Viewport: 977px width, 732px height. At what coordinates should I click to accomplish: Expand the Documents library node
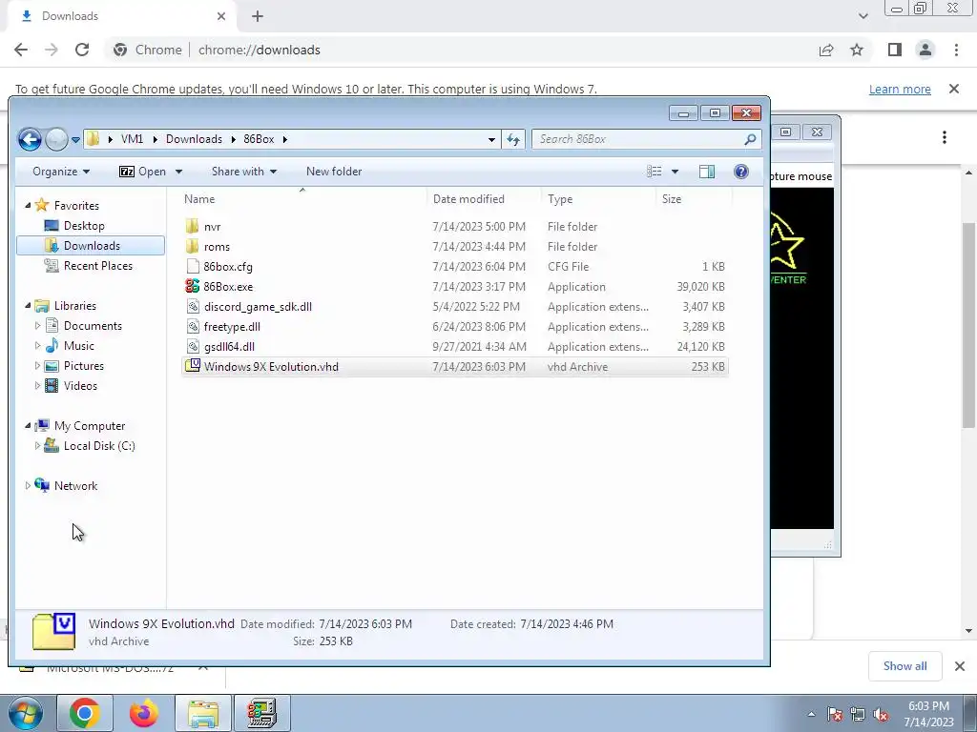tap(37, 326)
